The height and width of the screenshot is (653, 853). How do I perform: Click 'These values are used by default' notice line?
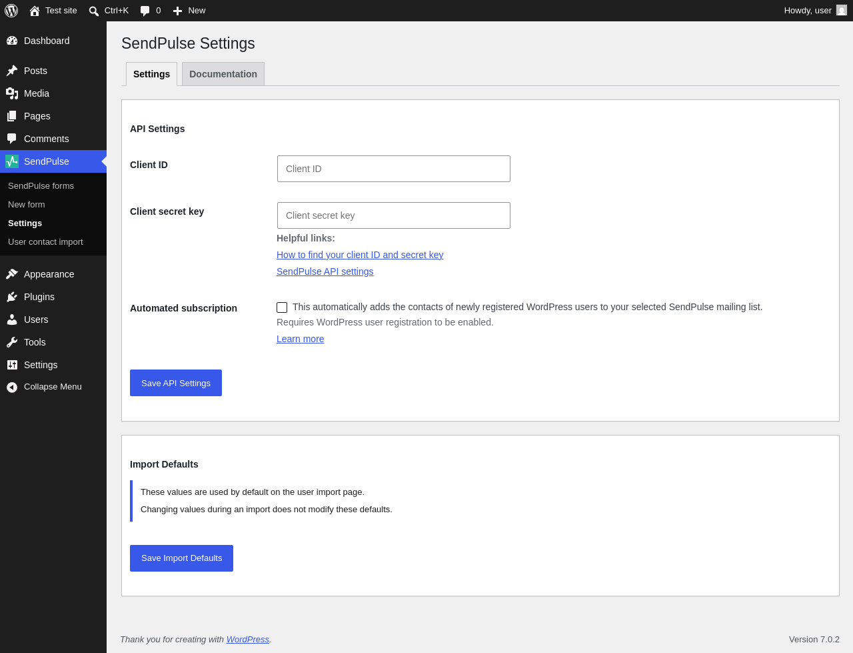pos(253,492)
